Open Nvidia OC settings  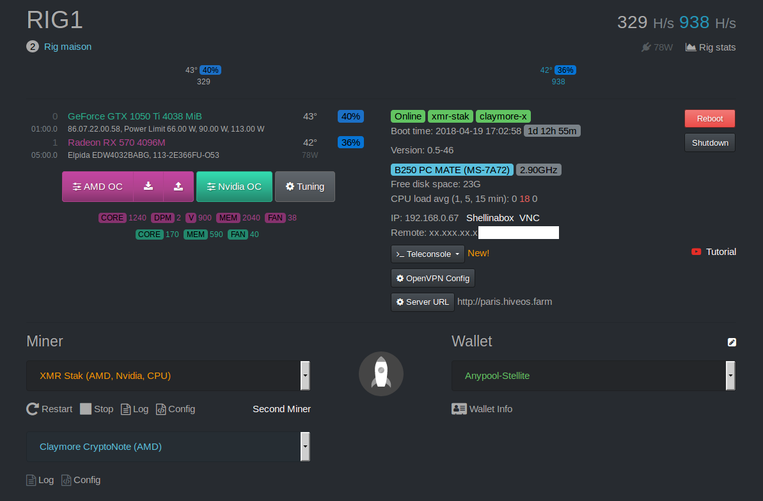(x=234, y=187)
